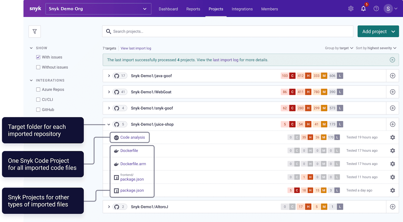Viewport: 403px width, 222px height.
Task: Click the Code analysis code icon
Action: 116,137
